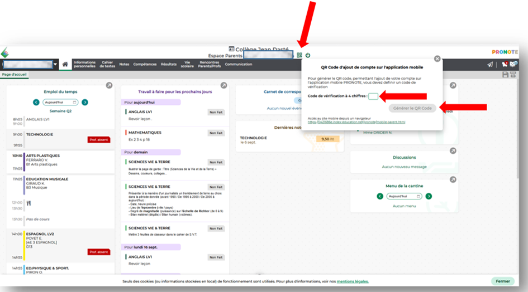The image size is (528, 292).
Task: Toggle Non Fait for MATHEMATIQUES homework
Action: [216, 133]
